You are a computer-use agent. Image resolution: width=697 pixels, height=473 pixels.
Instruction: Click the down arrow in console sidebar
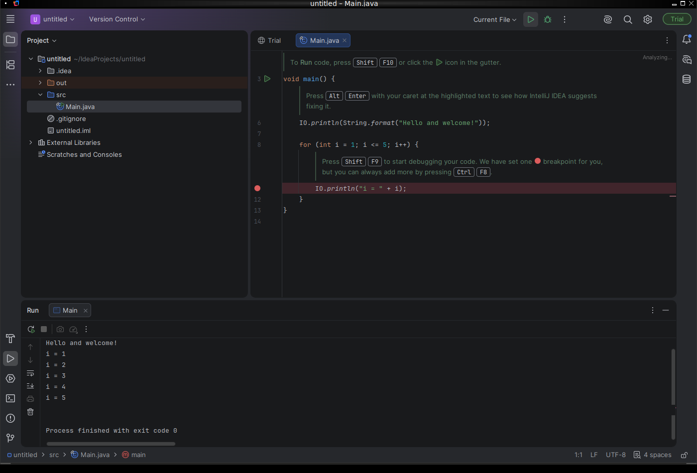click(x=30, y=360)
